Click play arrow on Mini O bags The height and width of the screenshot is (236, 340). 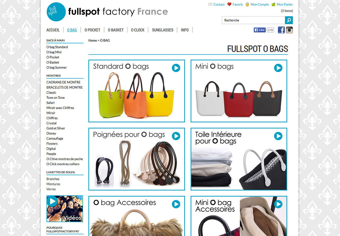(x=278, y=68)
